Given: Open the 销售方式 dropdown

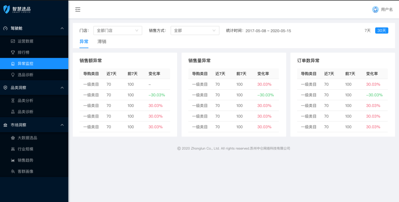Looking at the screenshot, I should point(195,30).
